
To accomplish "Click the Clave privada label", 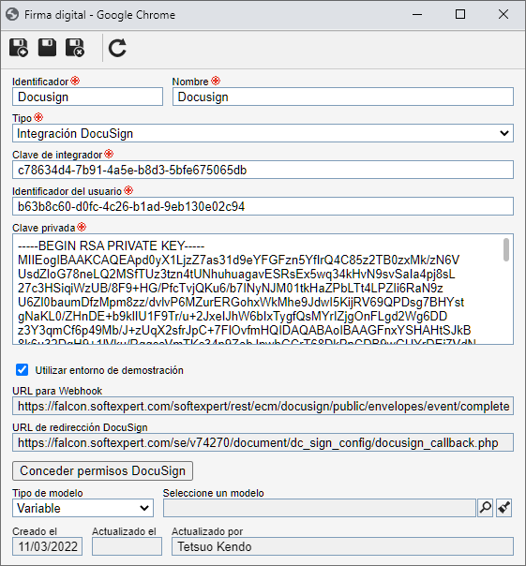I will 44,228.
